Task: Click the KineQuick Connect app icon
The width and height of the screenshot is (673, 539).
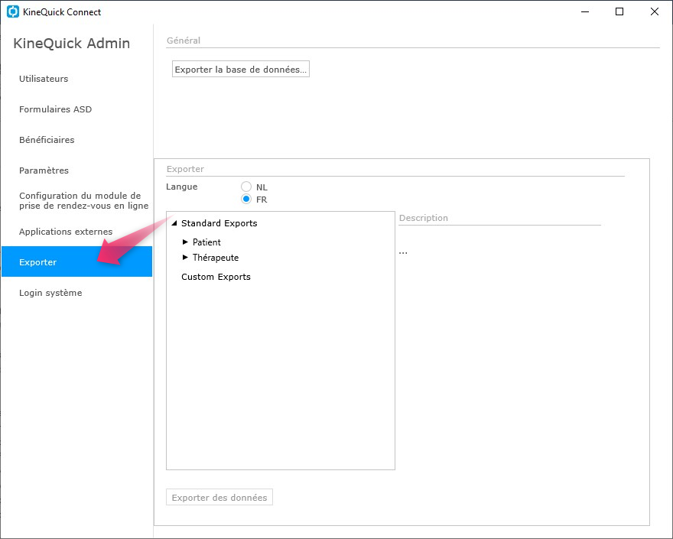Action: [x=13, y=11]
